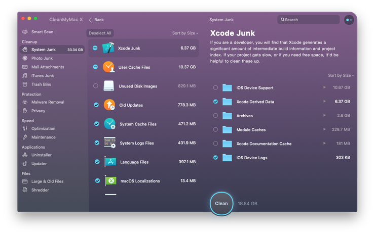The width and height of the screenshot is (375, 235).
Task: Uncheck the Language Files checkbox
Action: point(97,162)
